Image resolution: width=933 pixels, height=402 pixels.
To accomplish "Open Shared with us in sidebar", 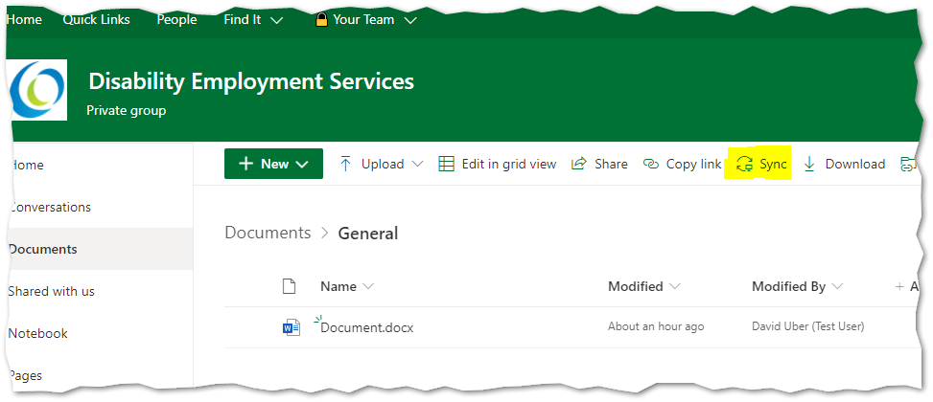I will point(51,292).
